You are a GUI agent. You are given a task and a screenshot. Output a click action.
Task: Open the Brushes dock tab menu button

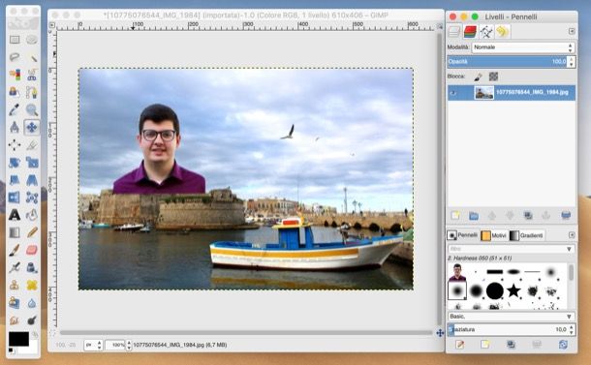point(572,235)
